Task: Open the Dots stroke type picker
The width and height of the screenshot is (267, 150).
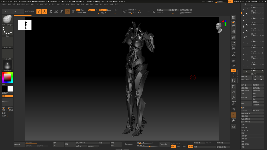Action: [7, 31]
